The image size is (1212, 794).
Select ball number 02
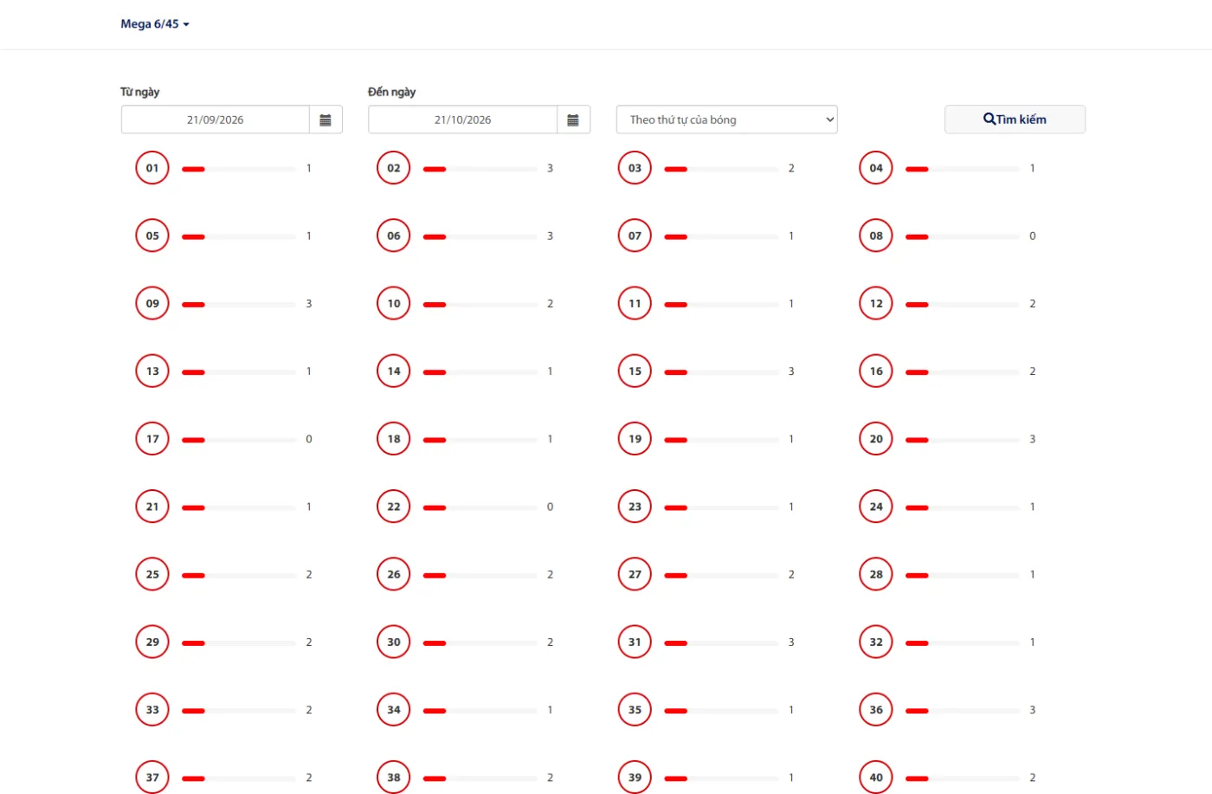(x=394, y=168)
